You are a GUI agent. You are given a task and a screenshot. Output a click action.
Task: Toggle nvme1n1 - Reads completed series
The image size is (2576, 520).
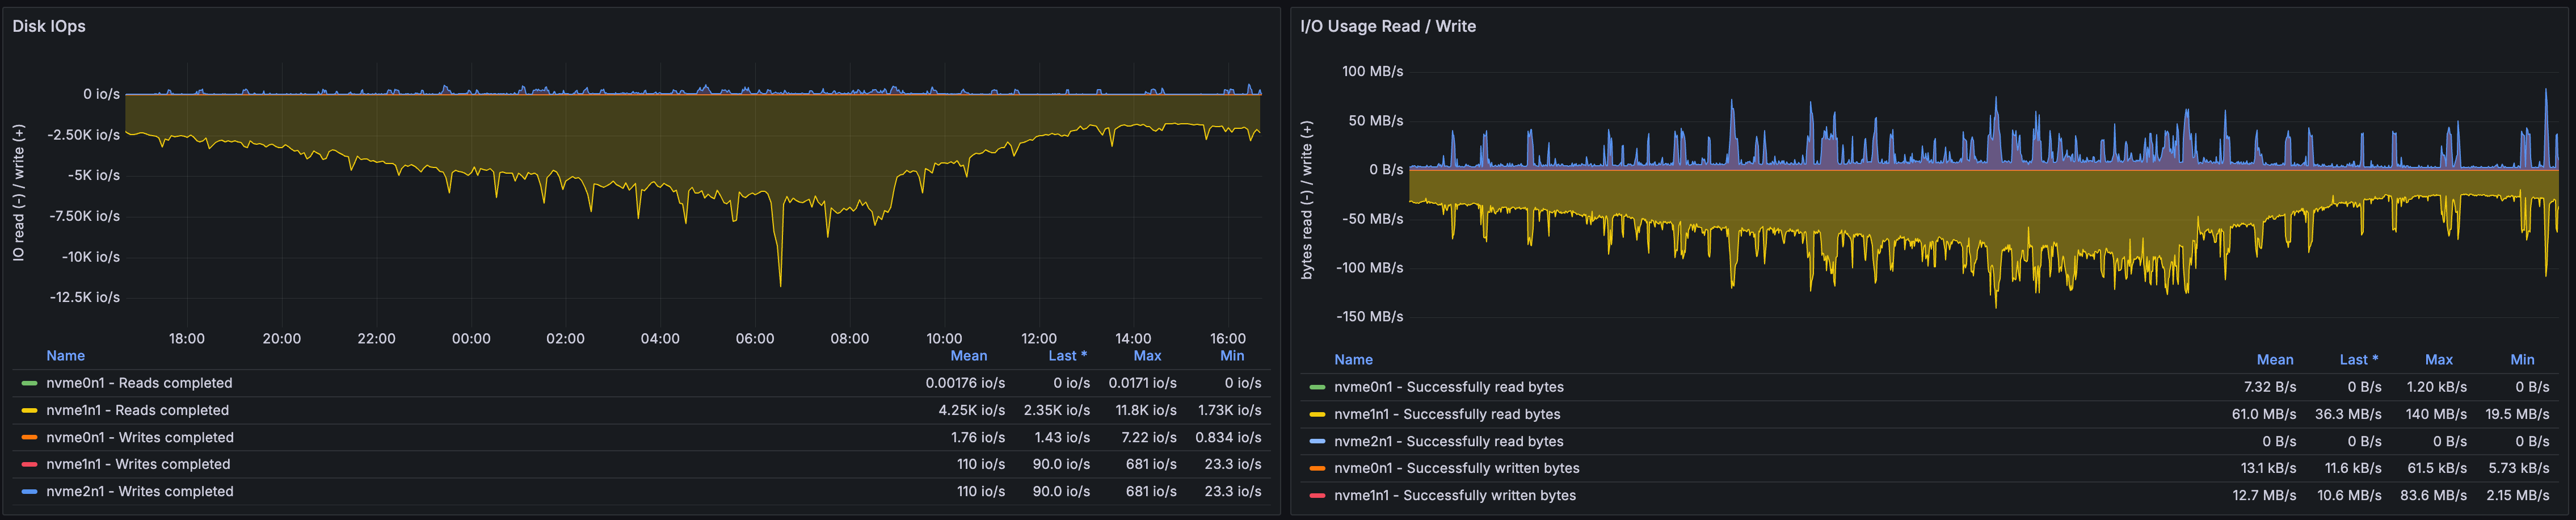pyautogui.click(x=137, y=410)
